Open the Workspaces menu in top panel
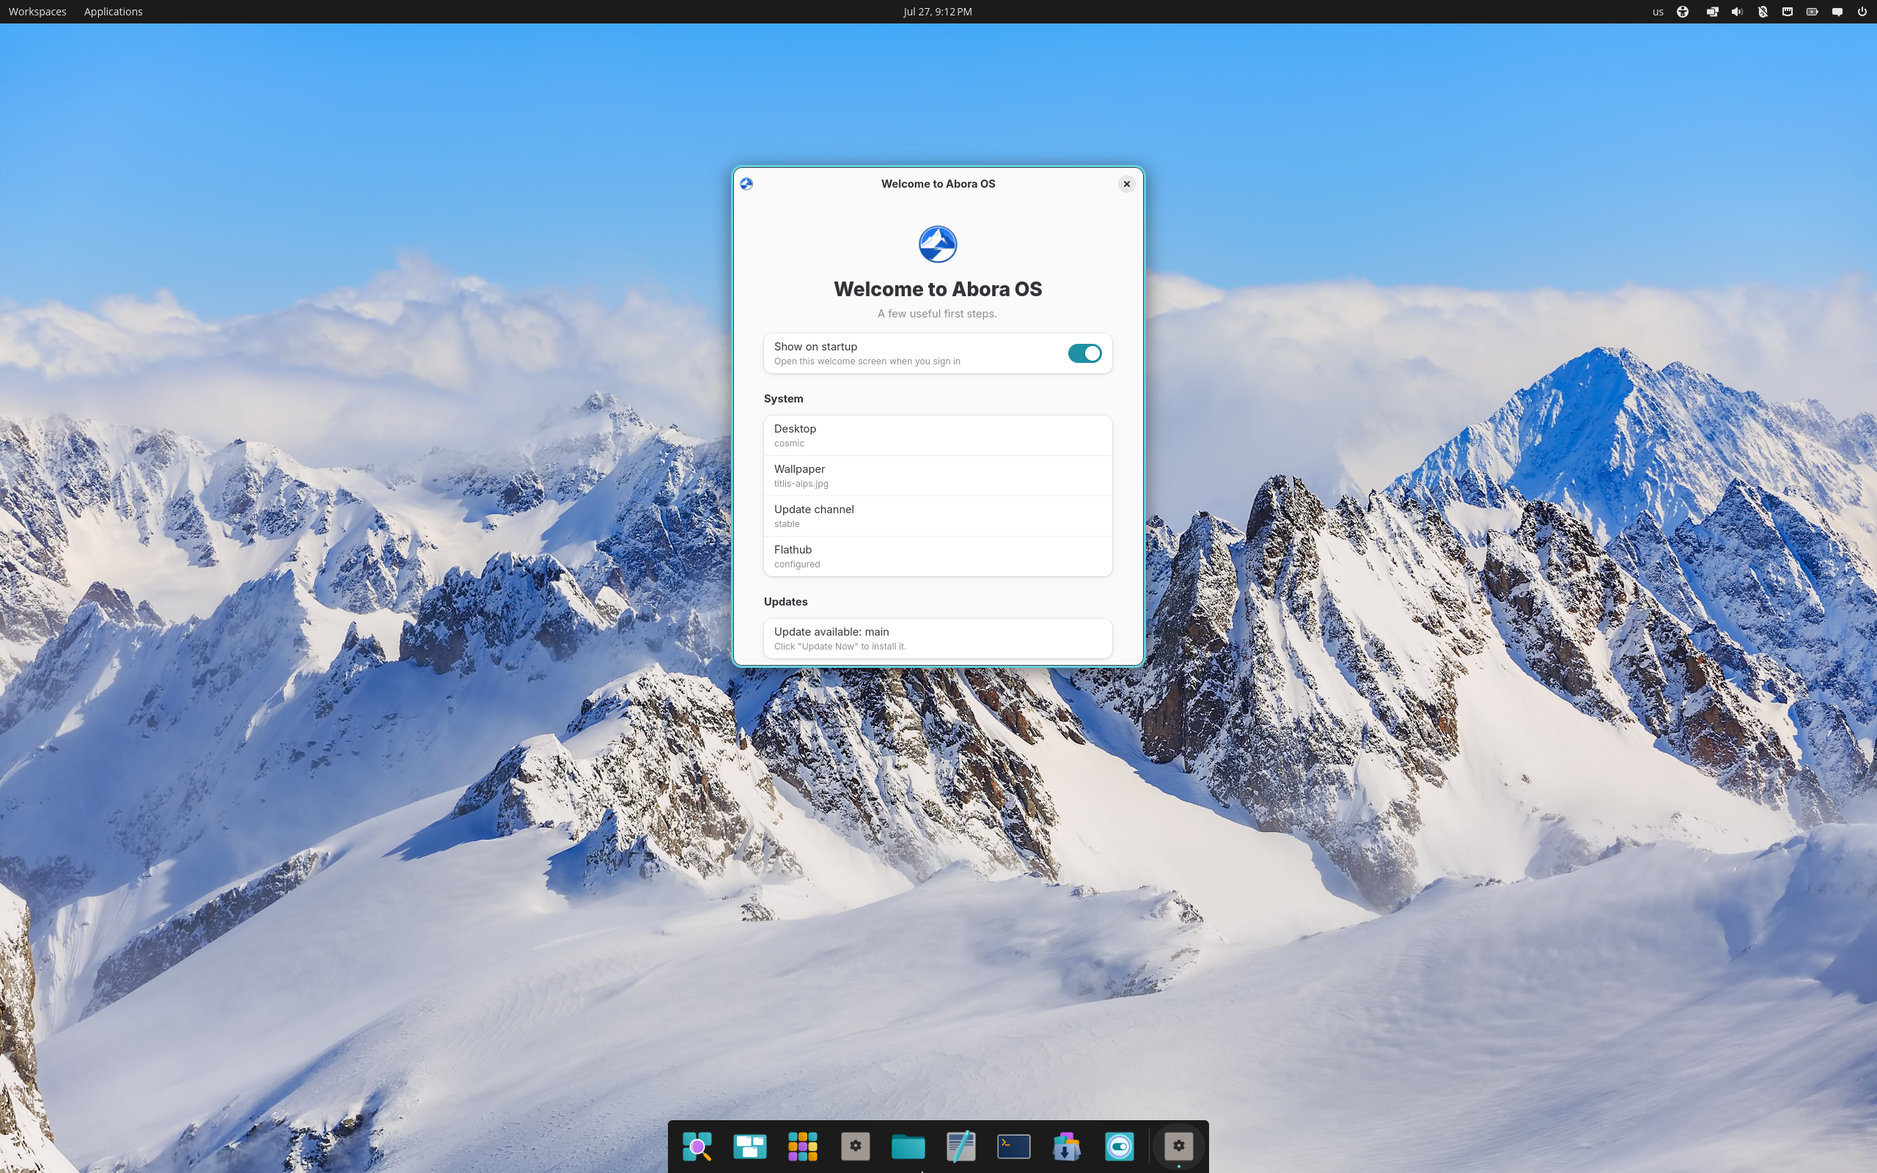The width and height of the screenshot is (1877, 1173). click(37, 12)
